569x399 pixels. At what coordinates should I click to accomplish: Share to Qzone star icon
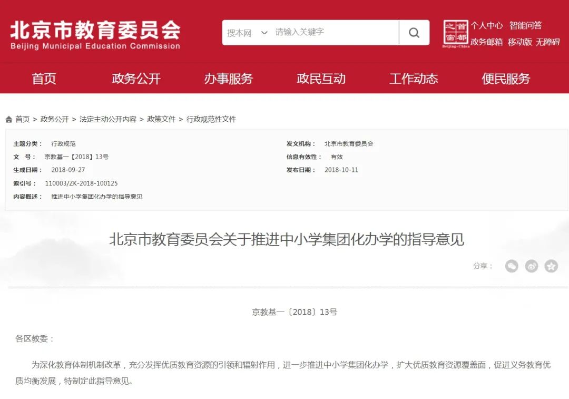pos(551,266)
